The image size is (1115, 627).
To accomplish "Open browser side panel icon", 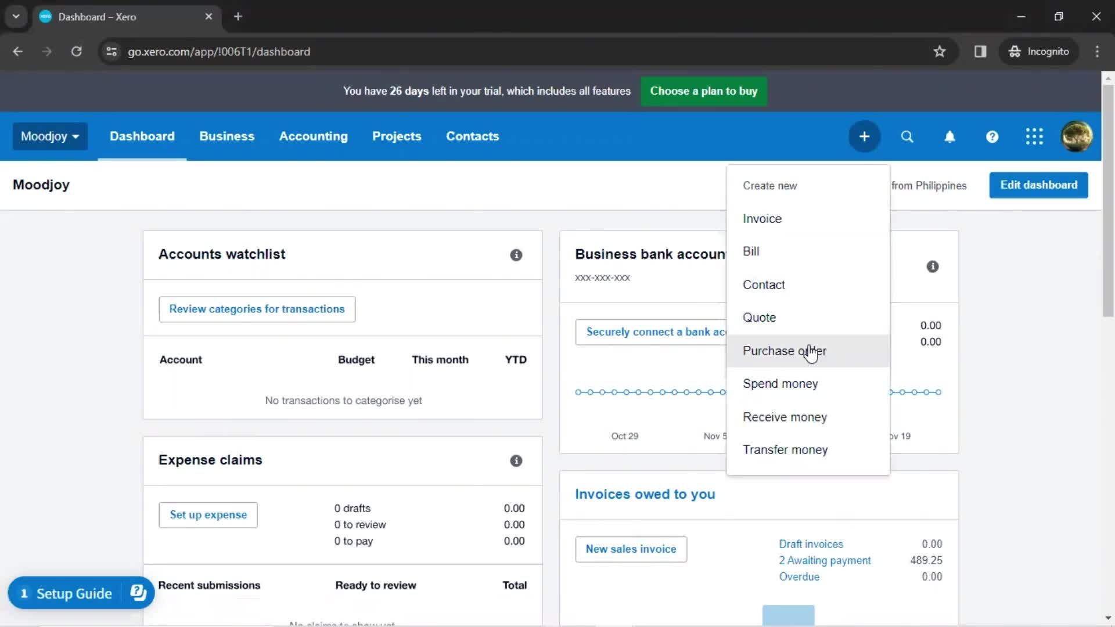I will click(980, 52).
